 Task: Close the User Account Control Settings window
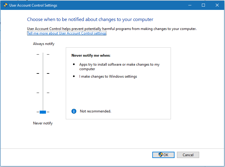coord(217,5)
